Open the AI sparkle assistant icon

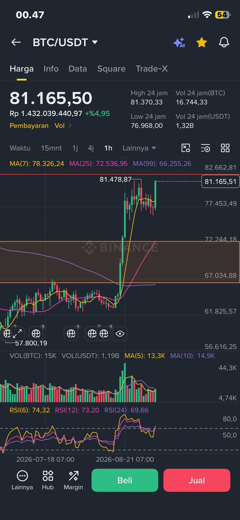click(178, 43)
